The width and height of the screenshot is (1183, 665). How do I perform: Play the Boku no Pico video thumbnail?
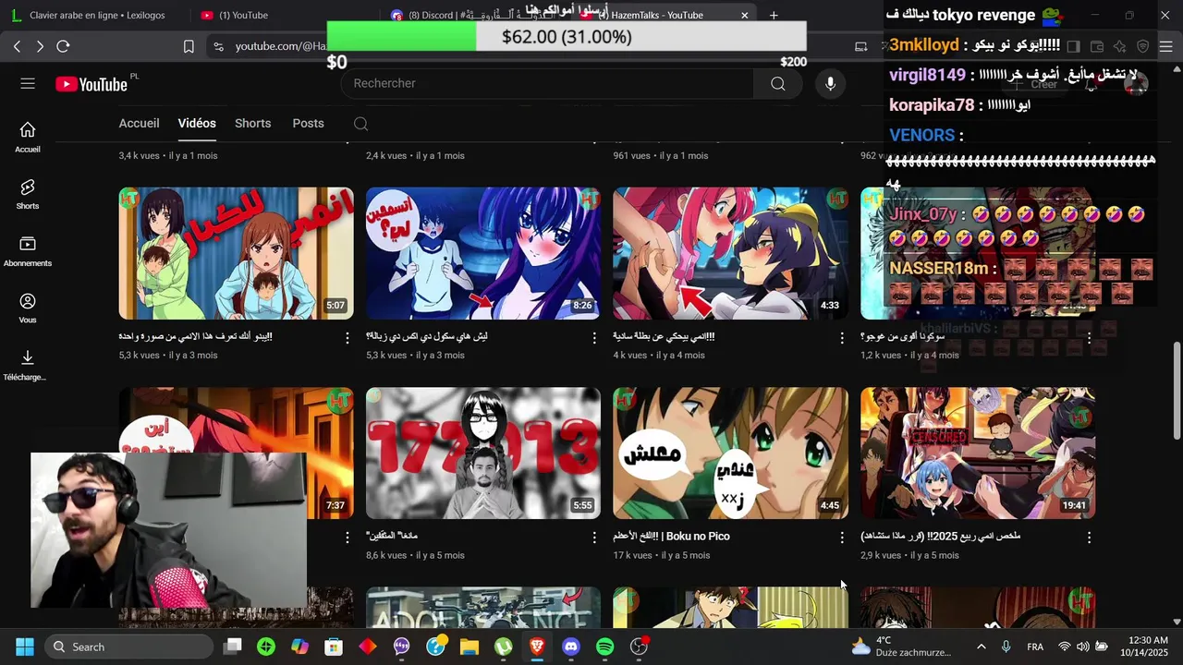(x=730, y=453)
